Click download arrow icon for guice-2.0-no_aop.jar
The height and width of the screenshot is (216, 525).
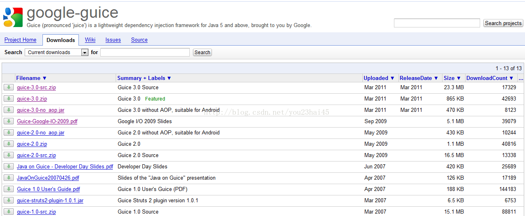click(8, 132)
